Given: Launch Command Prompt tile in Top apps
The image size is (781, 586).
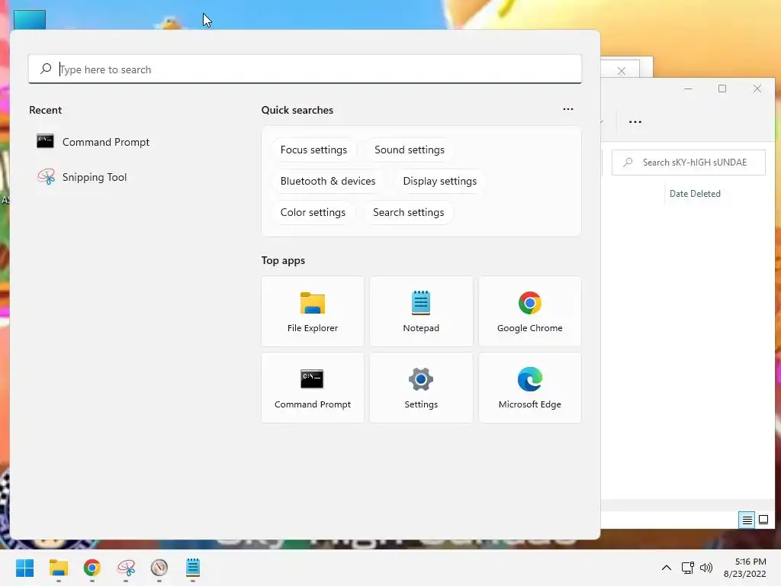Looking at the screenshot, I should coord(312,388).
